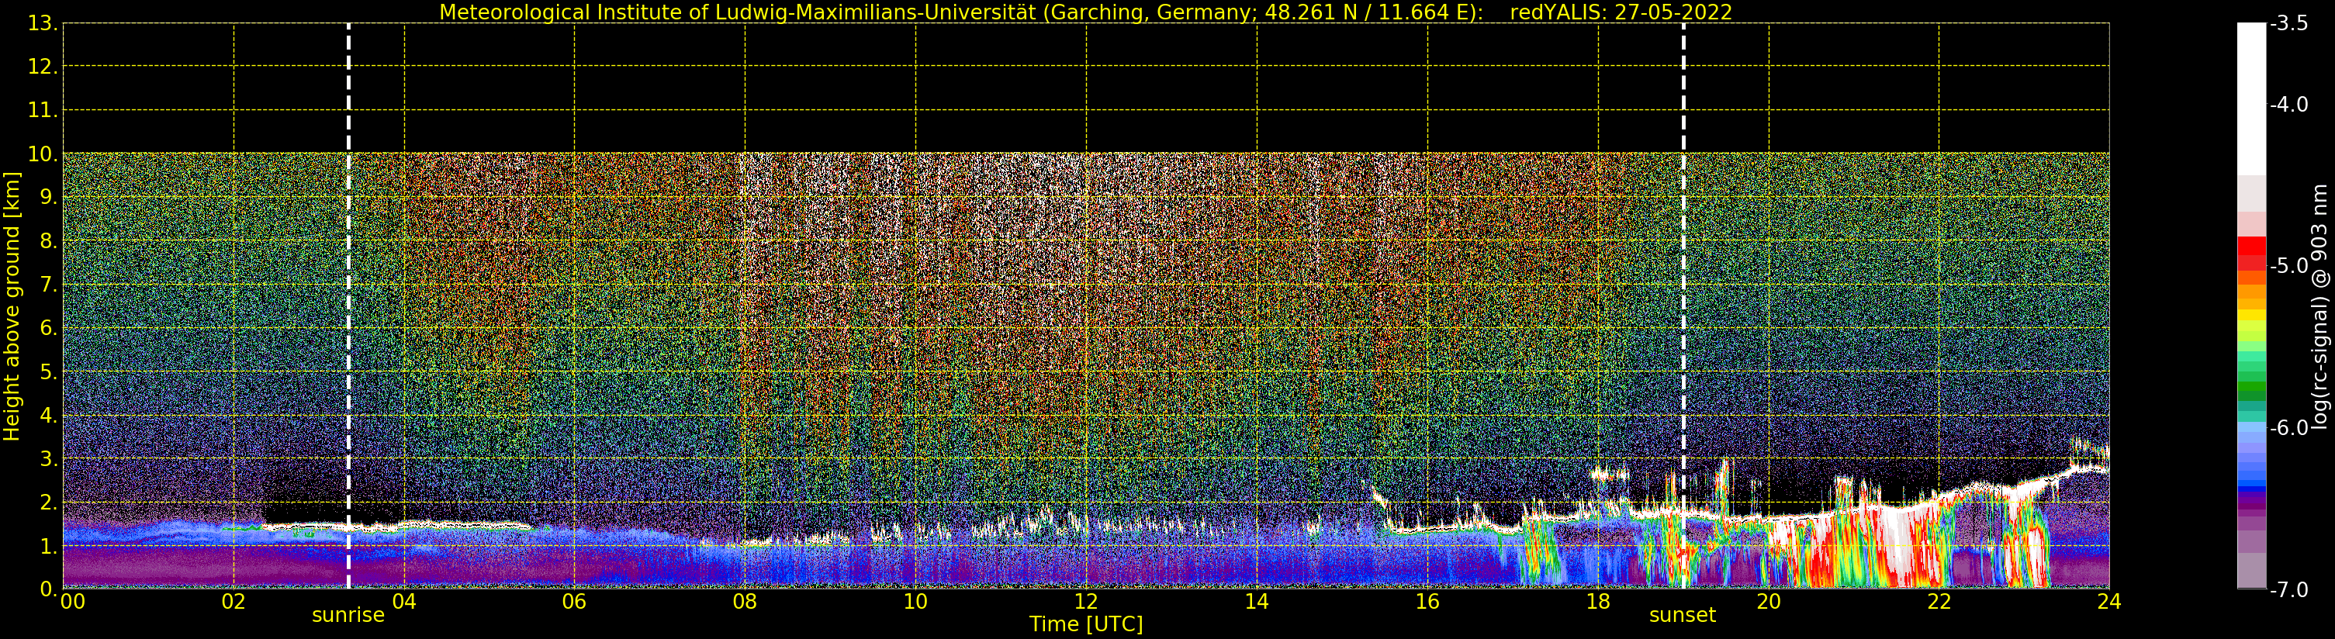This screenshot has width=2335, height=639.
Task: Click height tick label '8.'
Action: pyautogui.click(x=49, y=241)
